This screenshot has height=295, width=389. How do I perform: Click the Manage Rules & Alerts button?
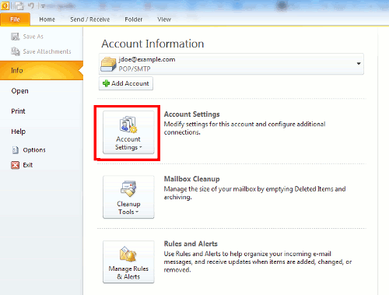pyautogui.click(x=128, y=262)
